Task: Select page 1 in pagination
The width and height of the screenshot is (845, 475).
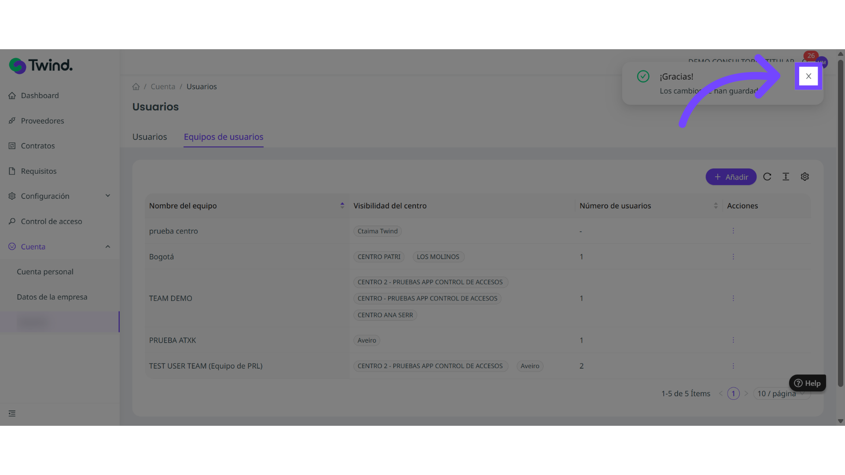Action: pos(733,394)
